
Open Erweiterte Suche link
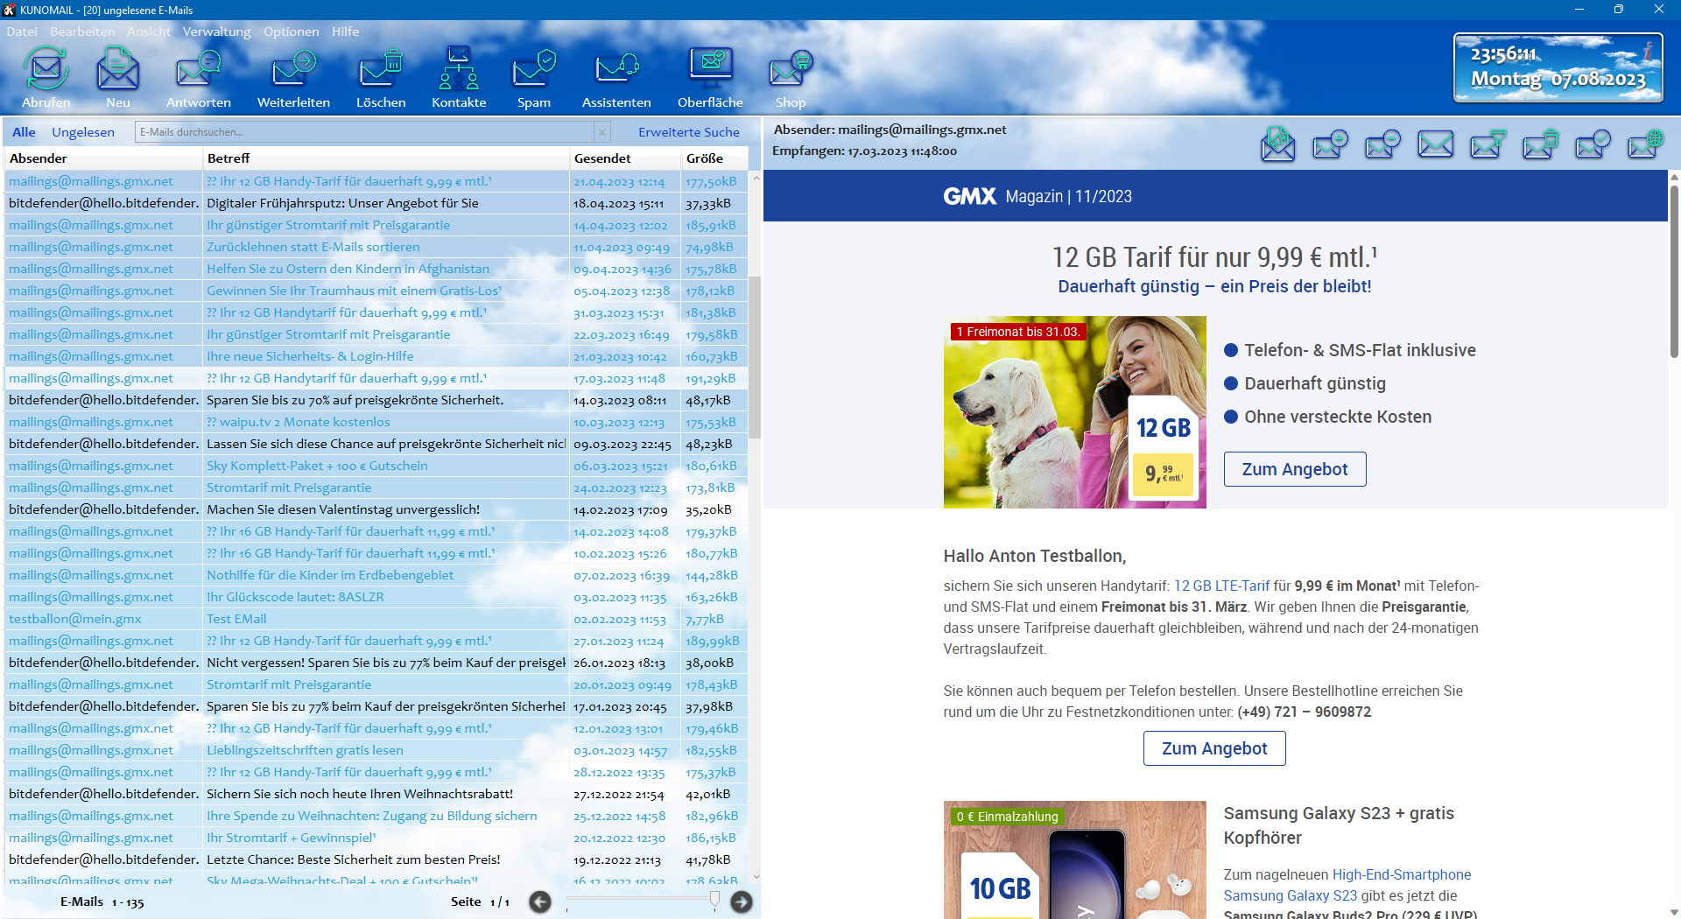coord(689,132)
